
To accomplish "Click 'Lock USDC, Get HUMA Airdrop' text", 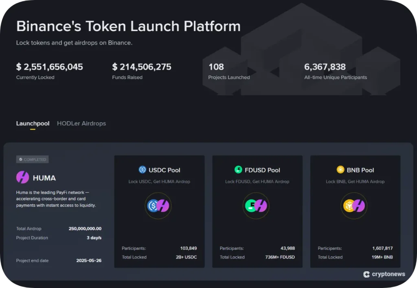I will (159, 182).
